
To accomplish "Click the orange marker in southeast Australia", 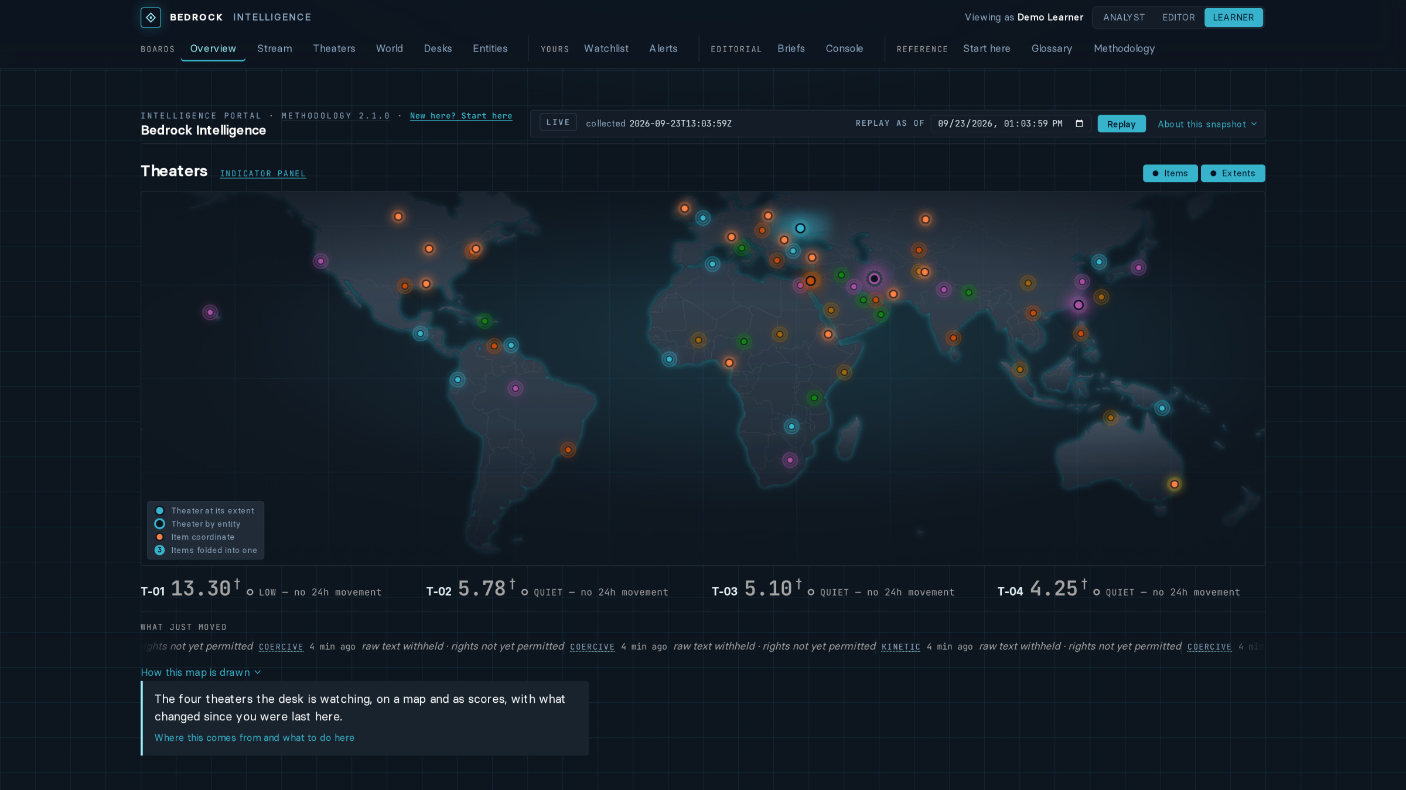I will coord(1175,484).
